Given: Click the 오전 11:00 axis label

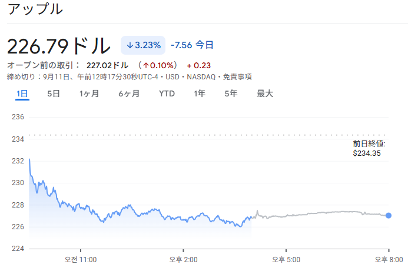Looking at the screenshot, I should [x=81, y=260].
